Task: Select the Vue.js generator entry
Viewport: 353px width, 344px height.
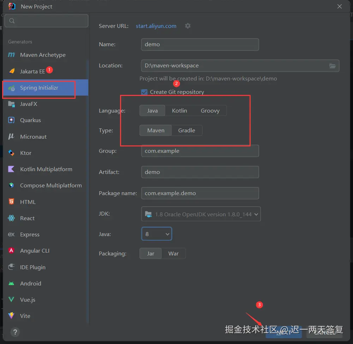Action: coord(46,300)
